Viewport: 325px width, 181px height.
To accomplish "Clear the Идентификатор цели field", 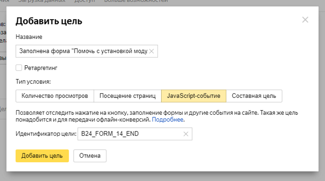I will click(186, 134).
